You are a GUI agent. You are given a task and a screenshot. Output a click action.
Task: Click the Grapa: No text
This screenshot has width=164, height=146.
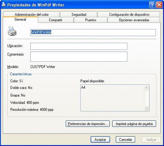(18, 95)
